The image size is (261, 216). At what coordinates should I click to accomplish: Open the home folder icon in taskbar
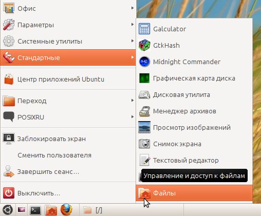pyautogui.click(x=51, y=210)
